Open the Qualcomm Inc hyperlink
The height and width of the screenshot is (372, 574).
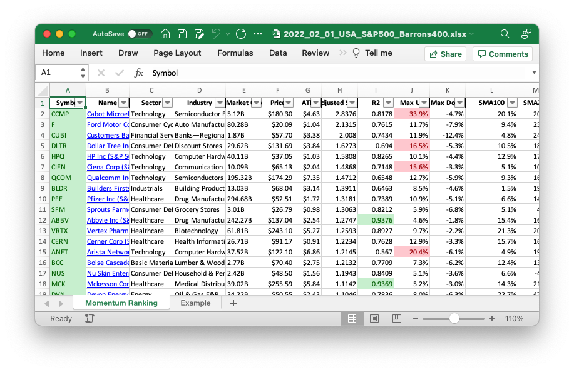[108, 178]
